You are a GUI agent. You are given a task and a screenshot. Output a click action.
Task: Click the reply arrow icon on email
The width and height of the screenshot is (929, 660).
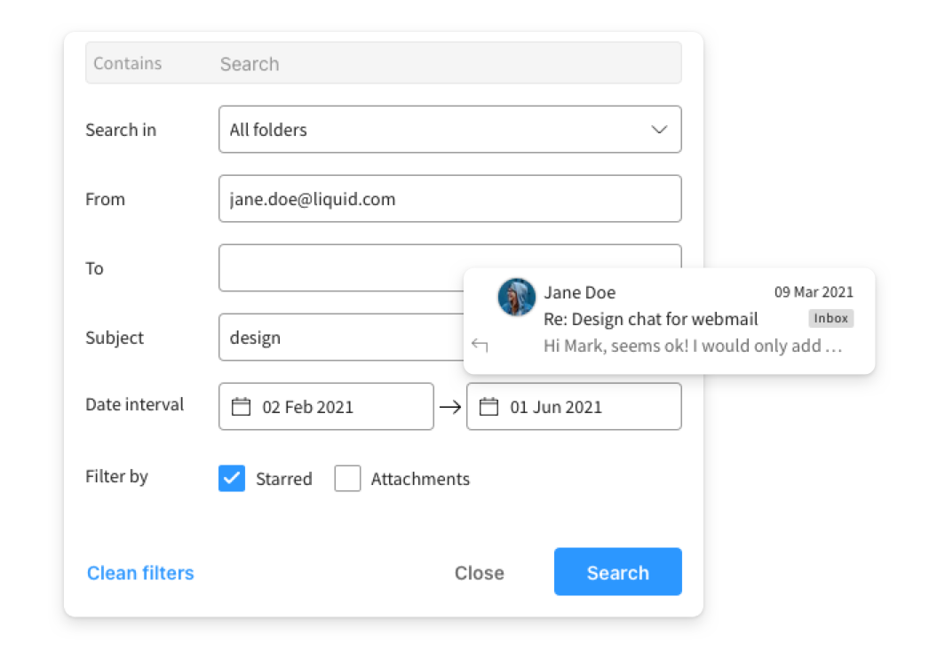pos(480,345)
